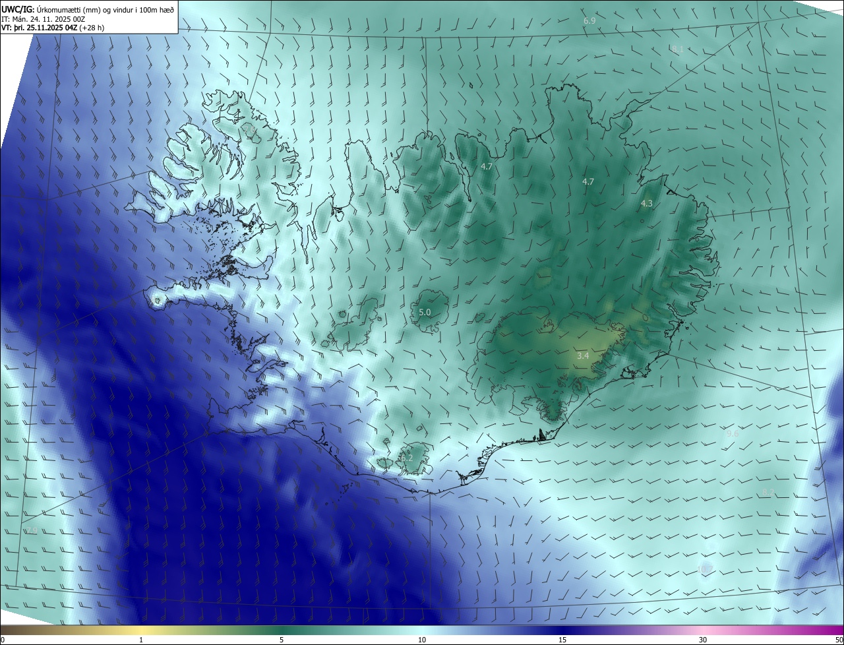Click the 6.9 value label on the map
Screen dimensions: 844x645
click(589, 21)
